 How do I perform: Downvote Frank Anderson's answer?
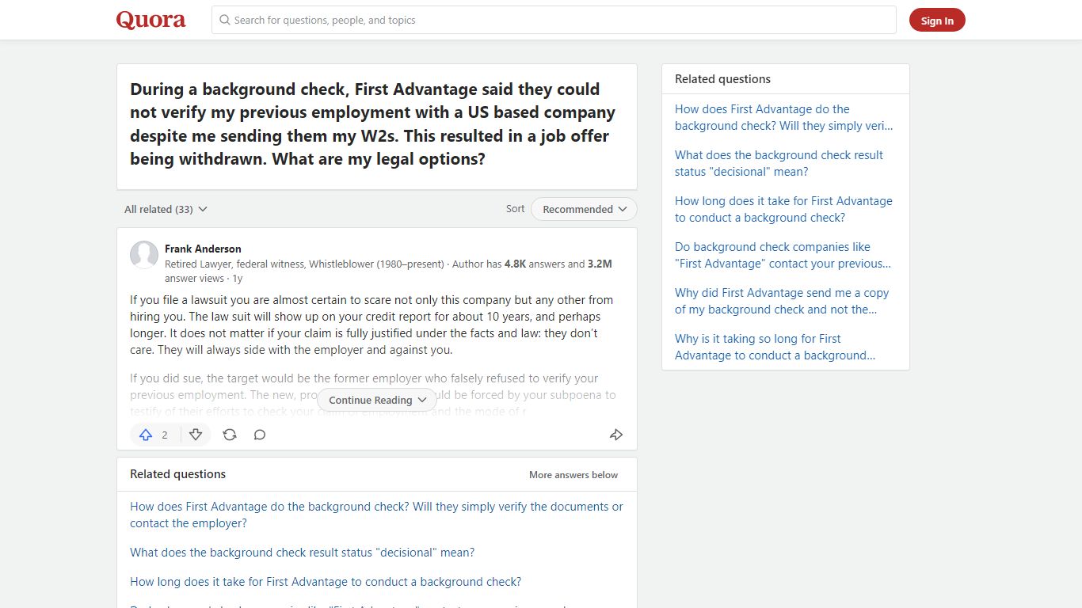[196, 435]
